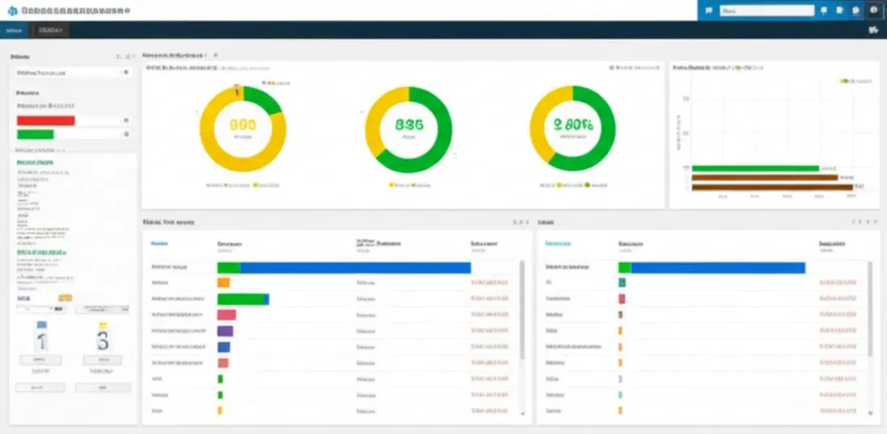
Task: Select the second tab in the dark navigation bar
Action: click(50, 30)
